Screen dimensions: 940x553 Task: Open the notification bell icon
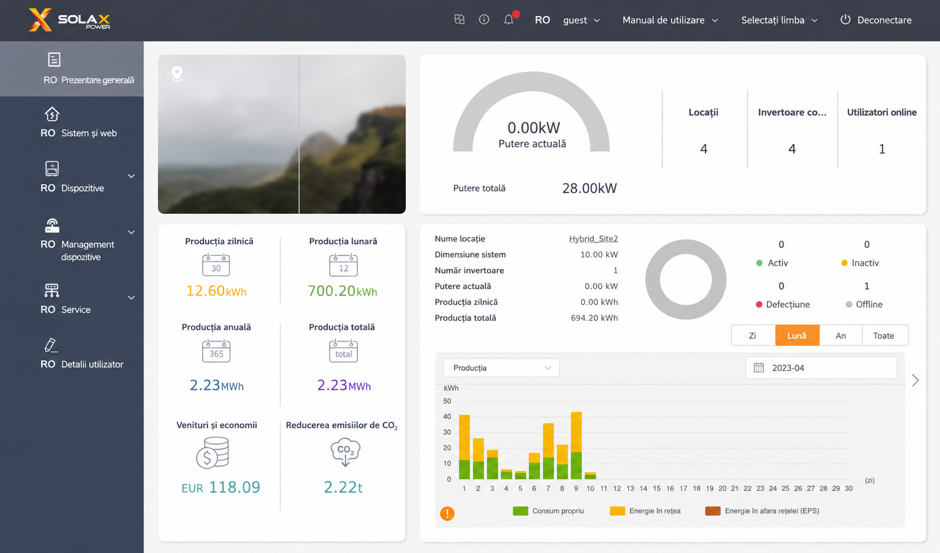pyautogui.click(x=509, y=20)
